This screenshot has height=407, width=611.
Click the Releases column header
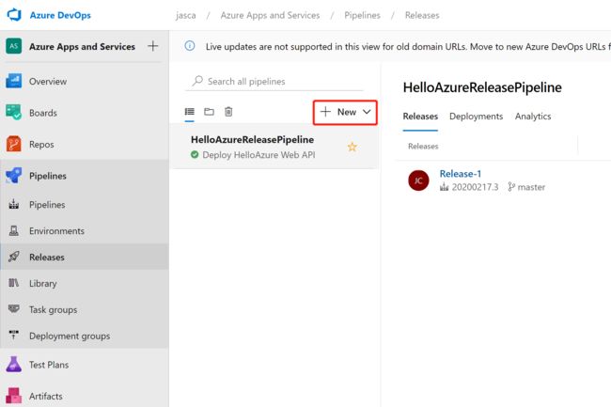[423, 146]
